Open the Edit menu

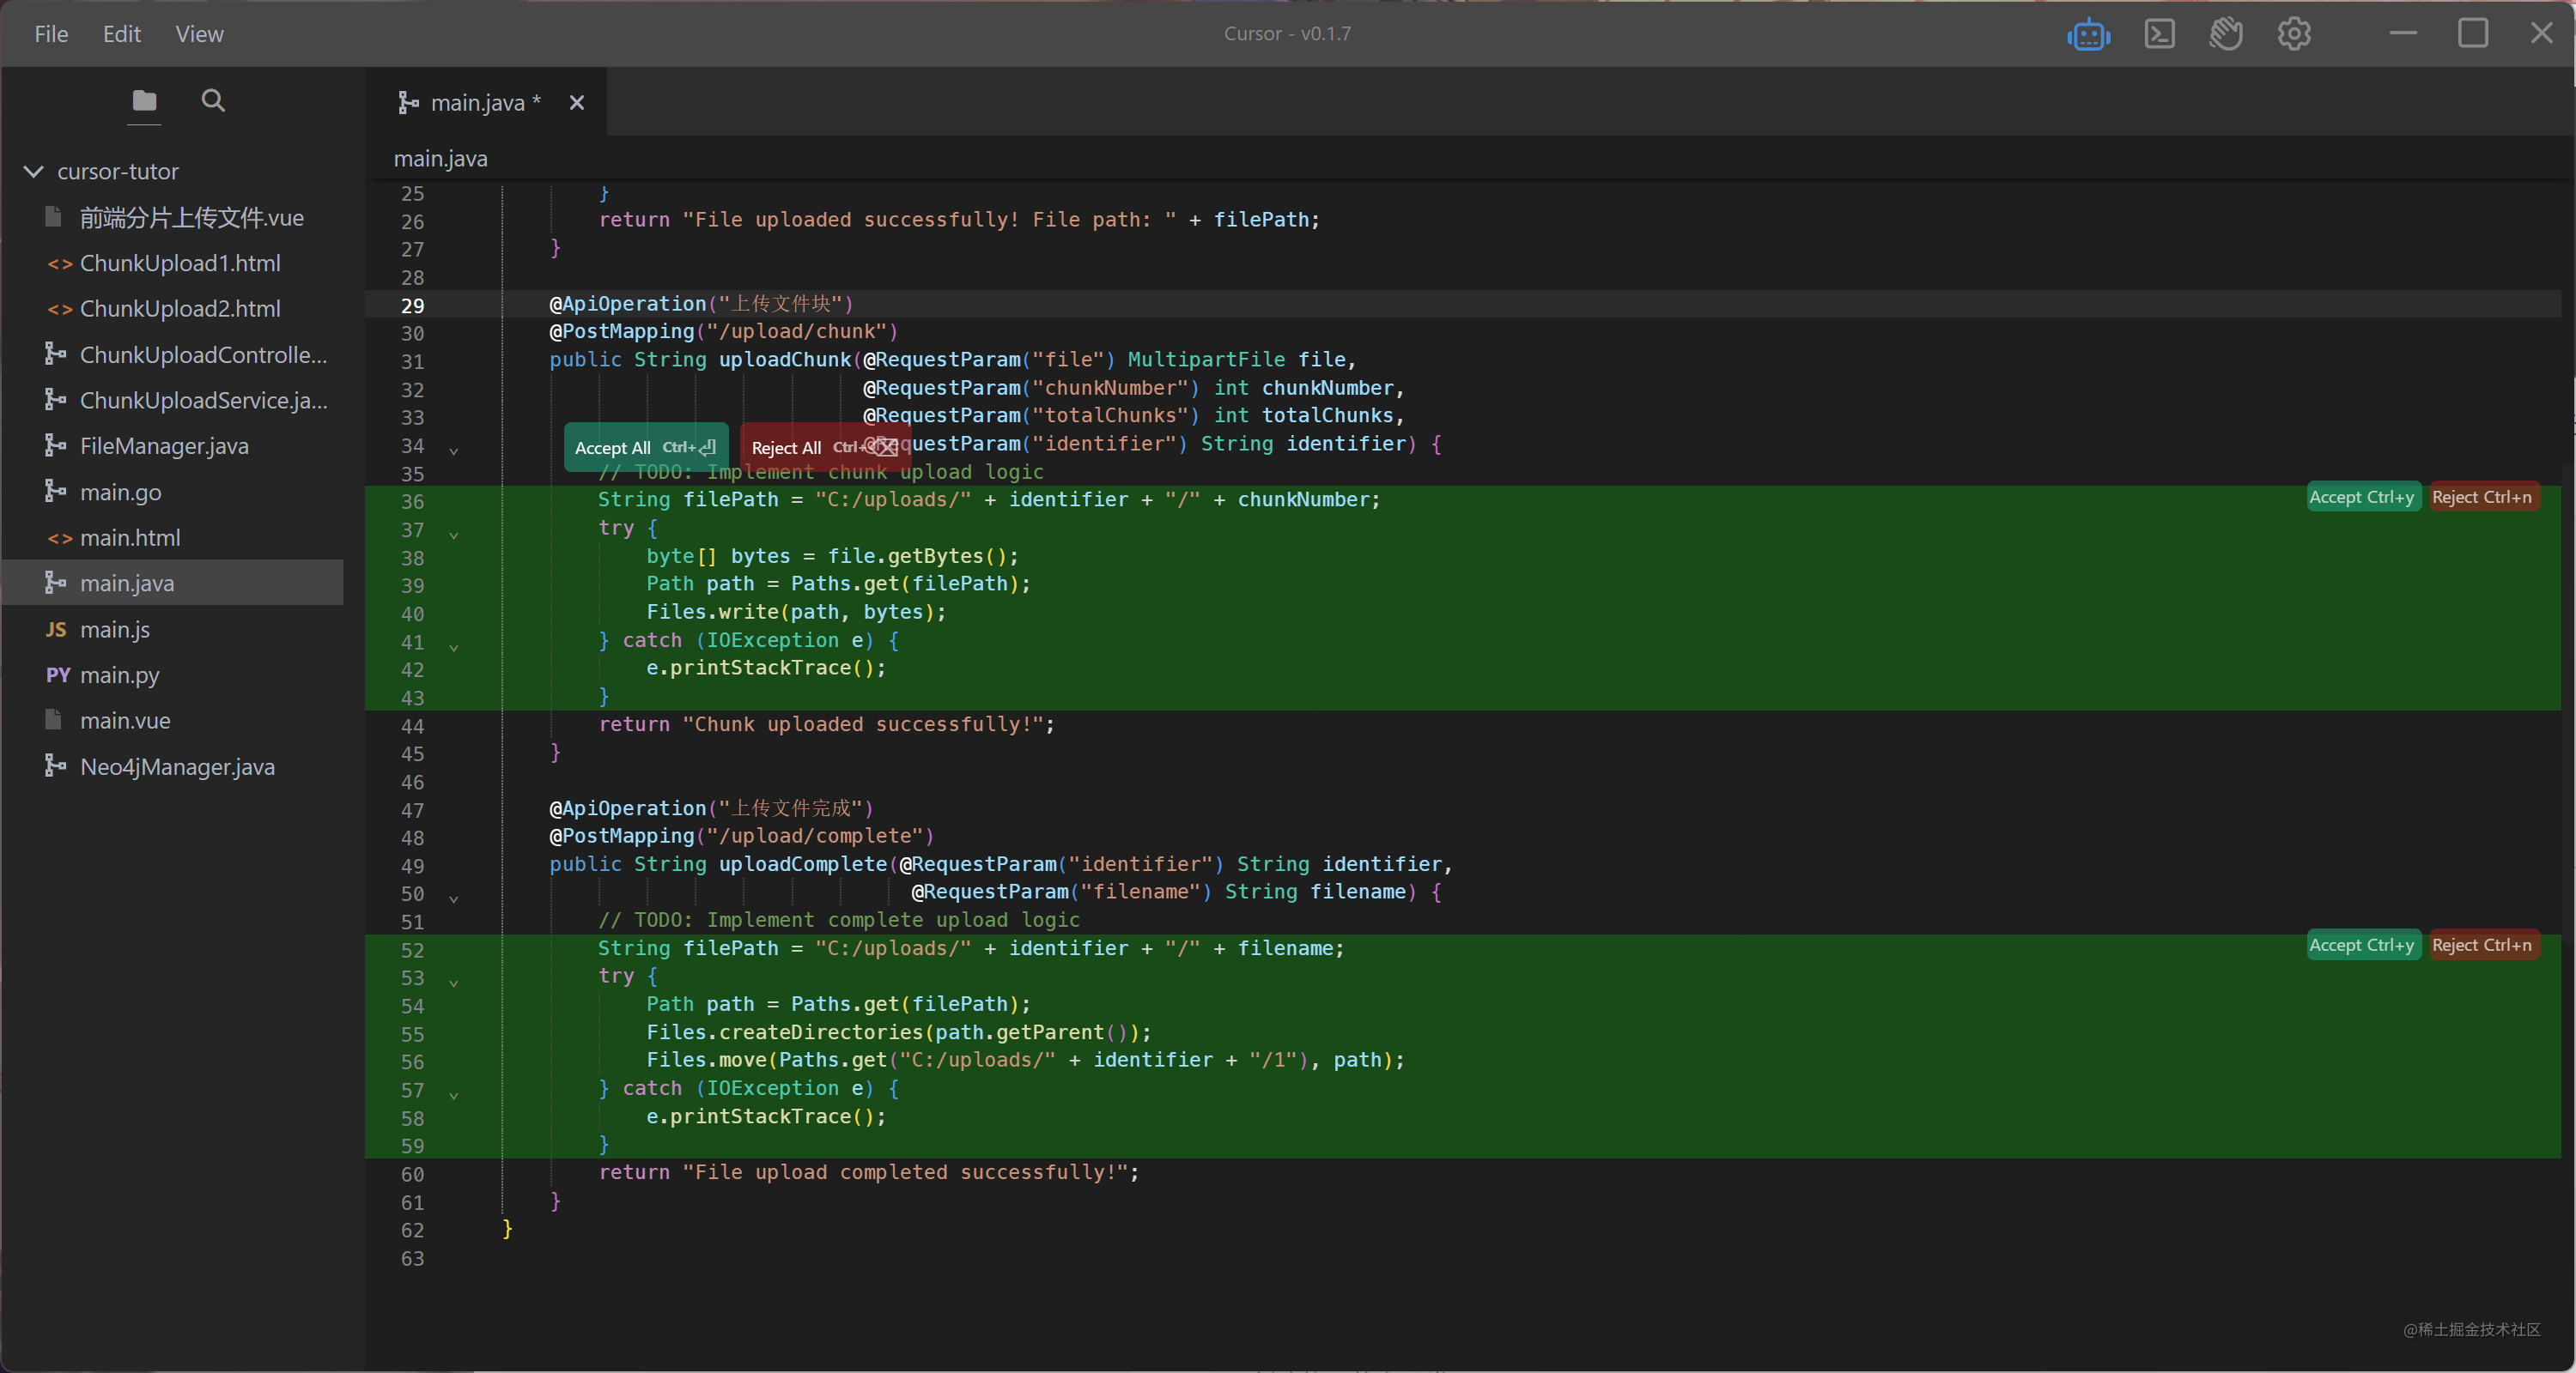(122, 34)
